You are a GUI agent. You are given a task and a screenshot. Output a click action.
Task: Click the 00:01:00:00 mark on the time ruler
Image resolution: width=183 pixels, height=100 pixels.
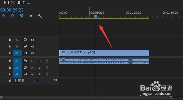click(x=133, y=13)
